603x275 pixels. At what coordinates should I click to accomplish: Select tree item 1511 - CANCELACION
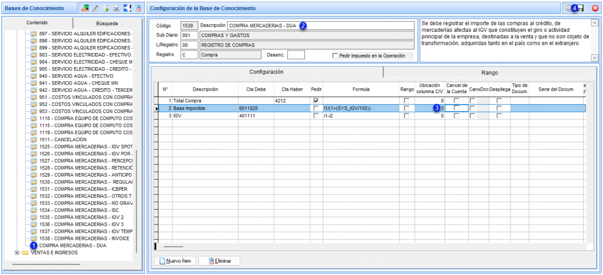62,139
